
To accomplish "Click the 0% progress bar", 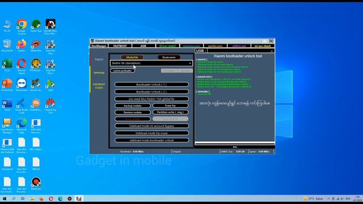I will coord(235,147).
